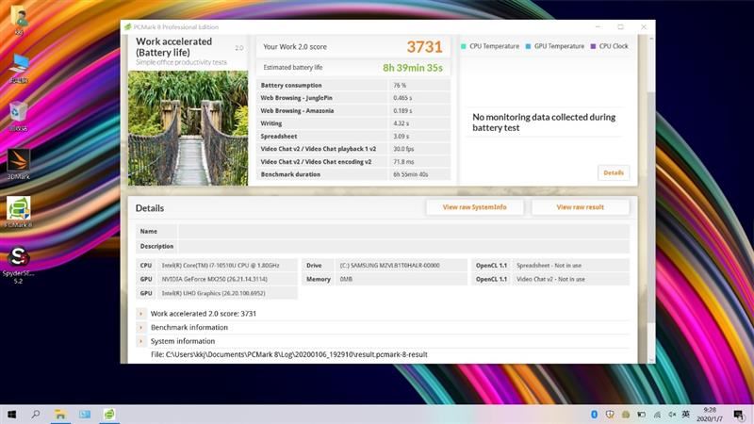Click the PCMark 8 title bar logo

pyautogui.click(x=127, y=27)
